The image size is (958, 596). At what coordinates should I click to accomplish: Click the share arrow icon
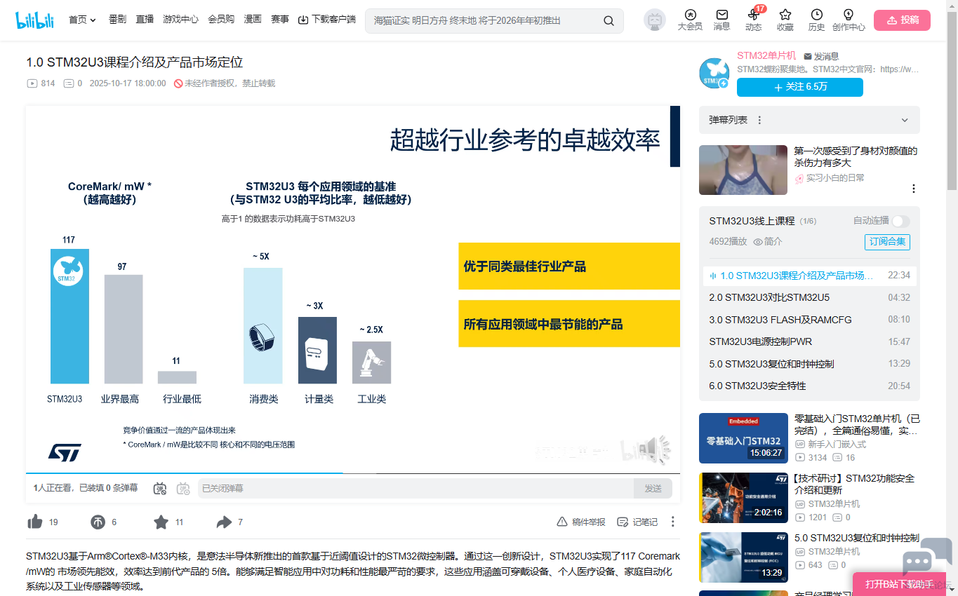click(x=224, y=522)
